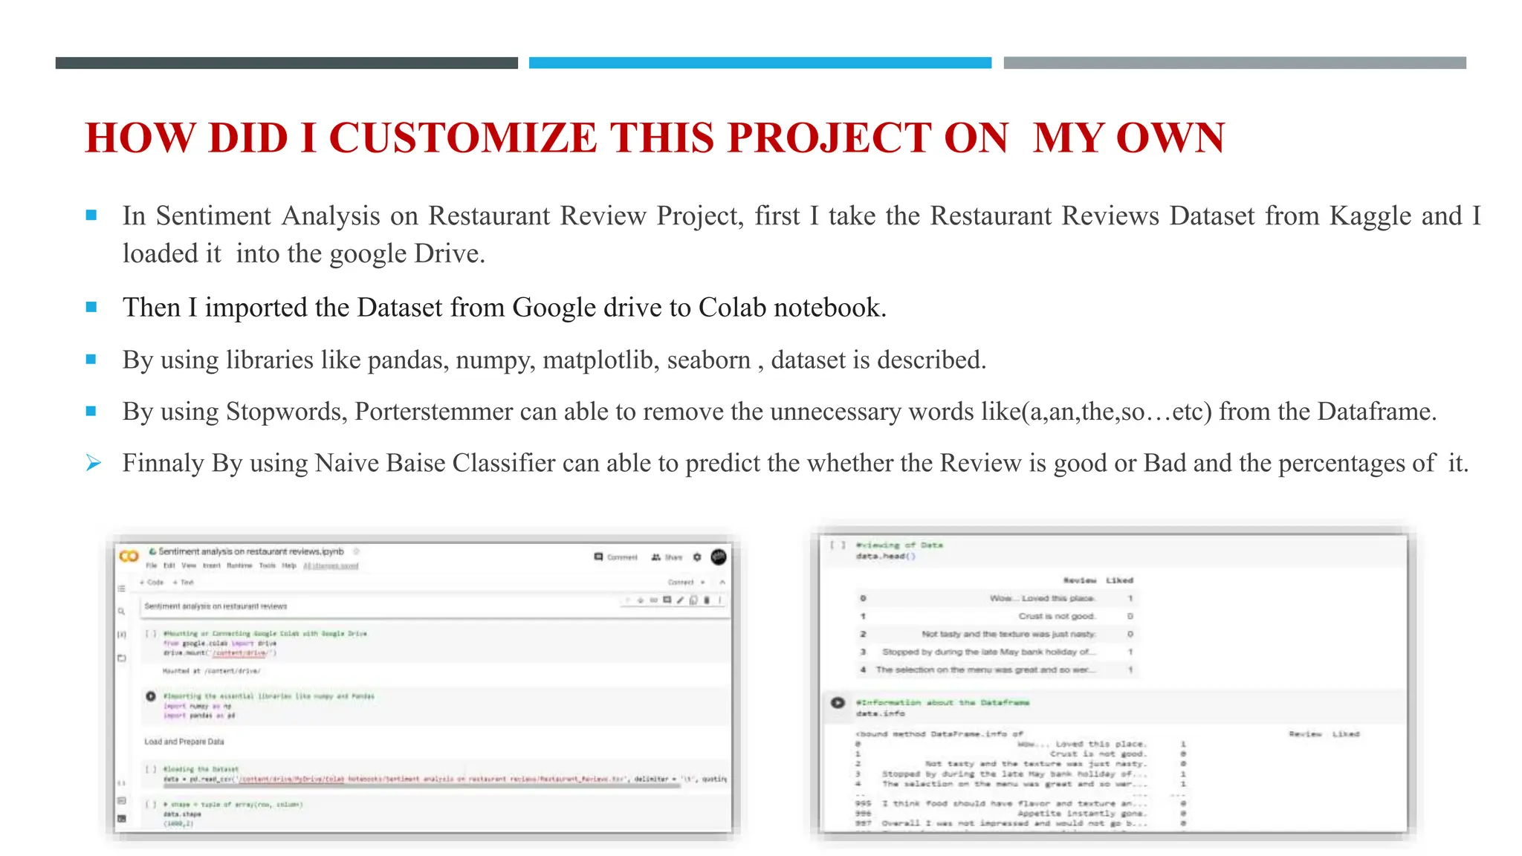1522x856 pixels.
Task: Open the Runtime menu
Action: 239,566
